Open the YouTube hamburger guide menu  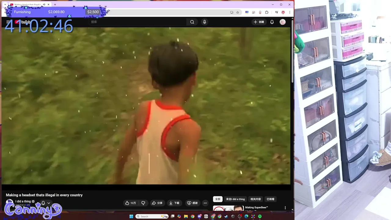pyautogui.click(x=8, y=22)
